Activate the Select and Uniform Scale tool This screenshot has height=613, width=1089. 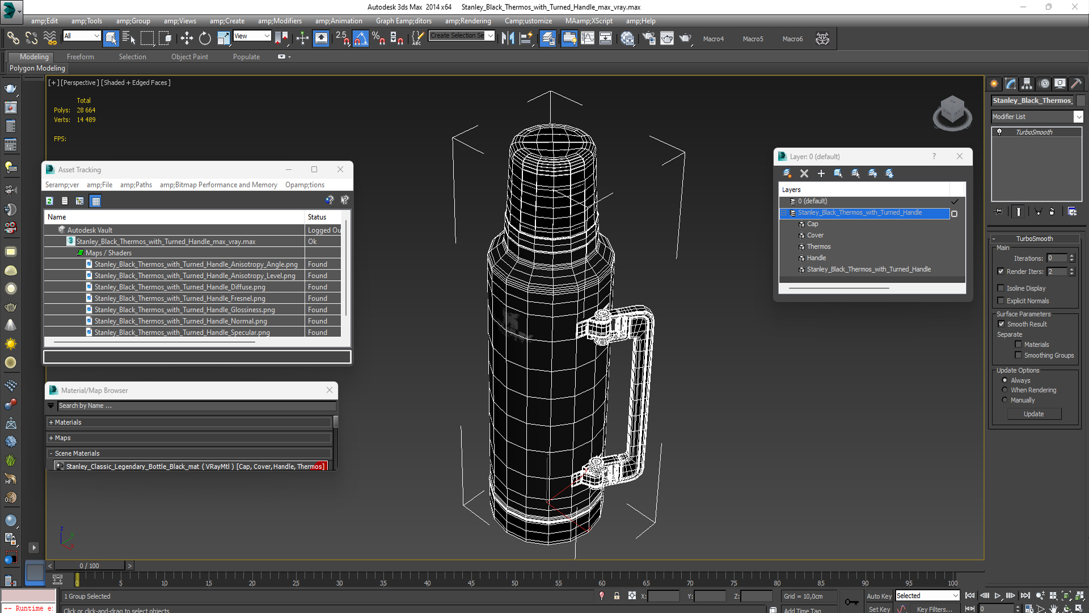tap(223, 39)
